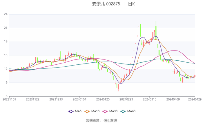Click the 20231101 date axis label

click(9, 99)
